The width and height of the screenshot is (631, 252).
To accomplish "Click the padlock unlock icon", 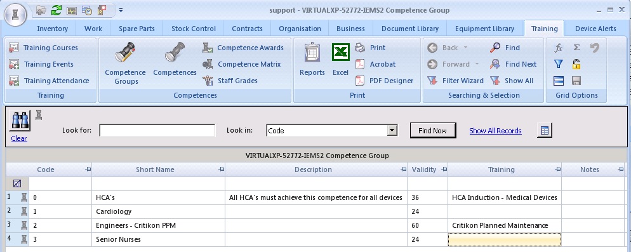I will (x=576, y=64).
